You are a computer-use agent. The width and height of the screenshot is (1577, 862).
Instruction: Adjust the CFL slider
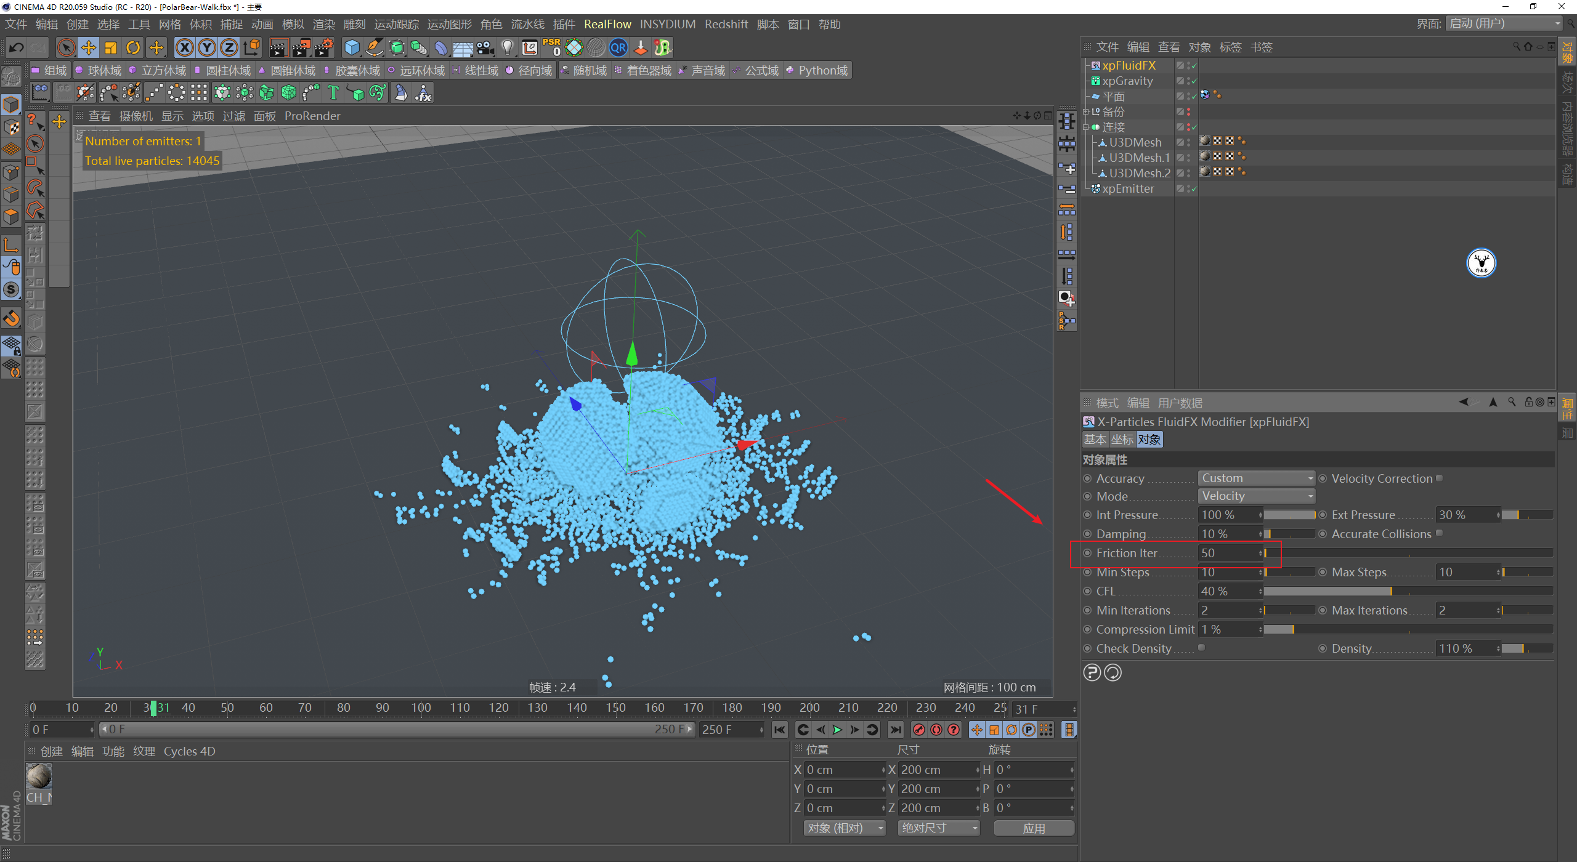click(x=1408, y=591)
